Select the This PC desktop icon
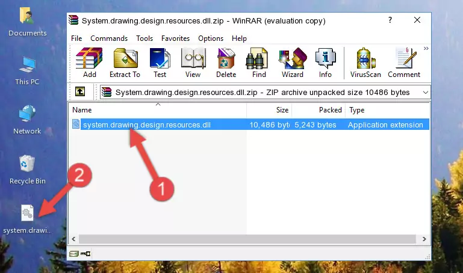This screenshot has height=273, width=463. [x=27, y=71]
